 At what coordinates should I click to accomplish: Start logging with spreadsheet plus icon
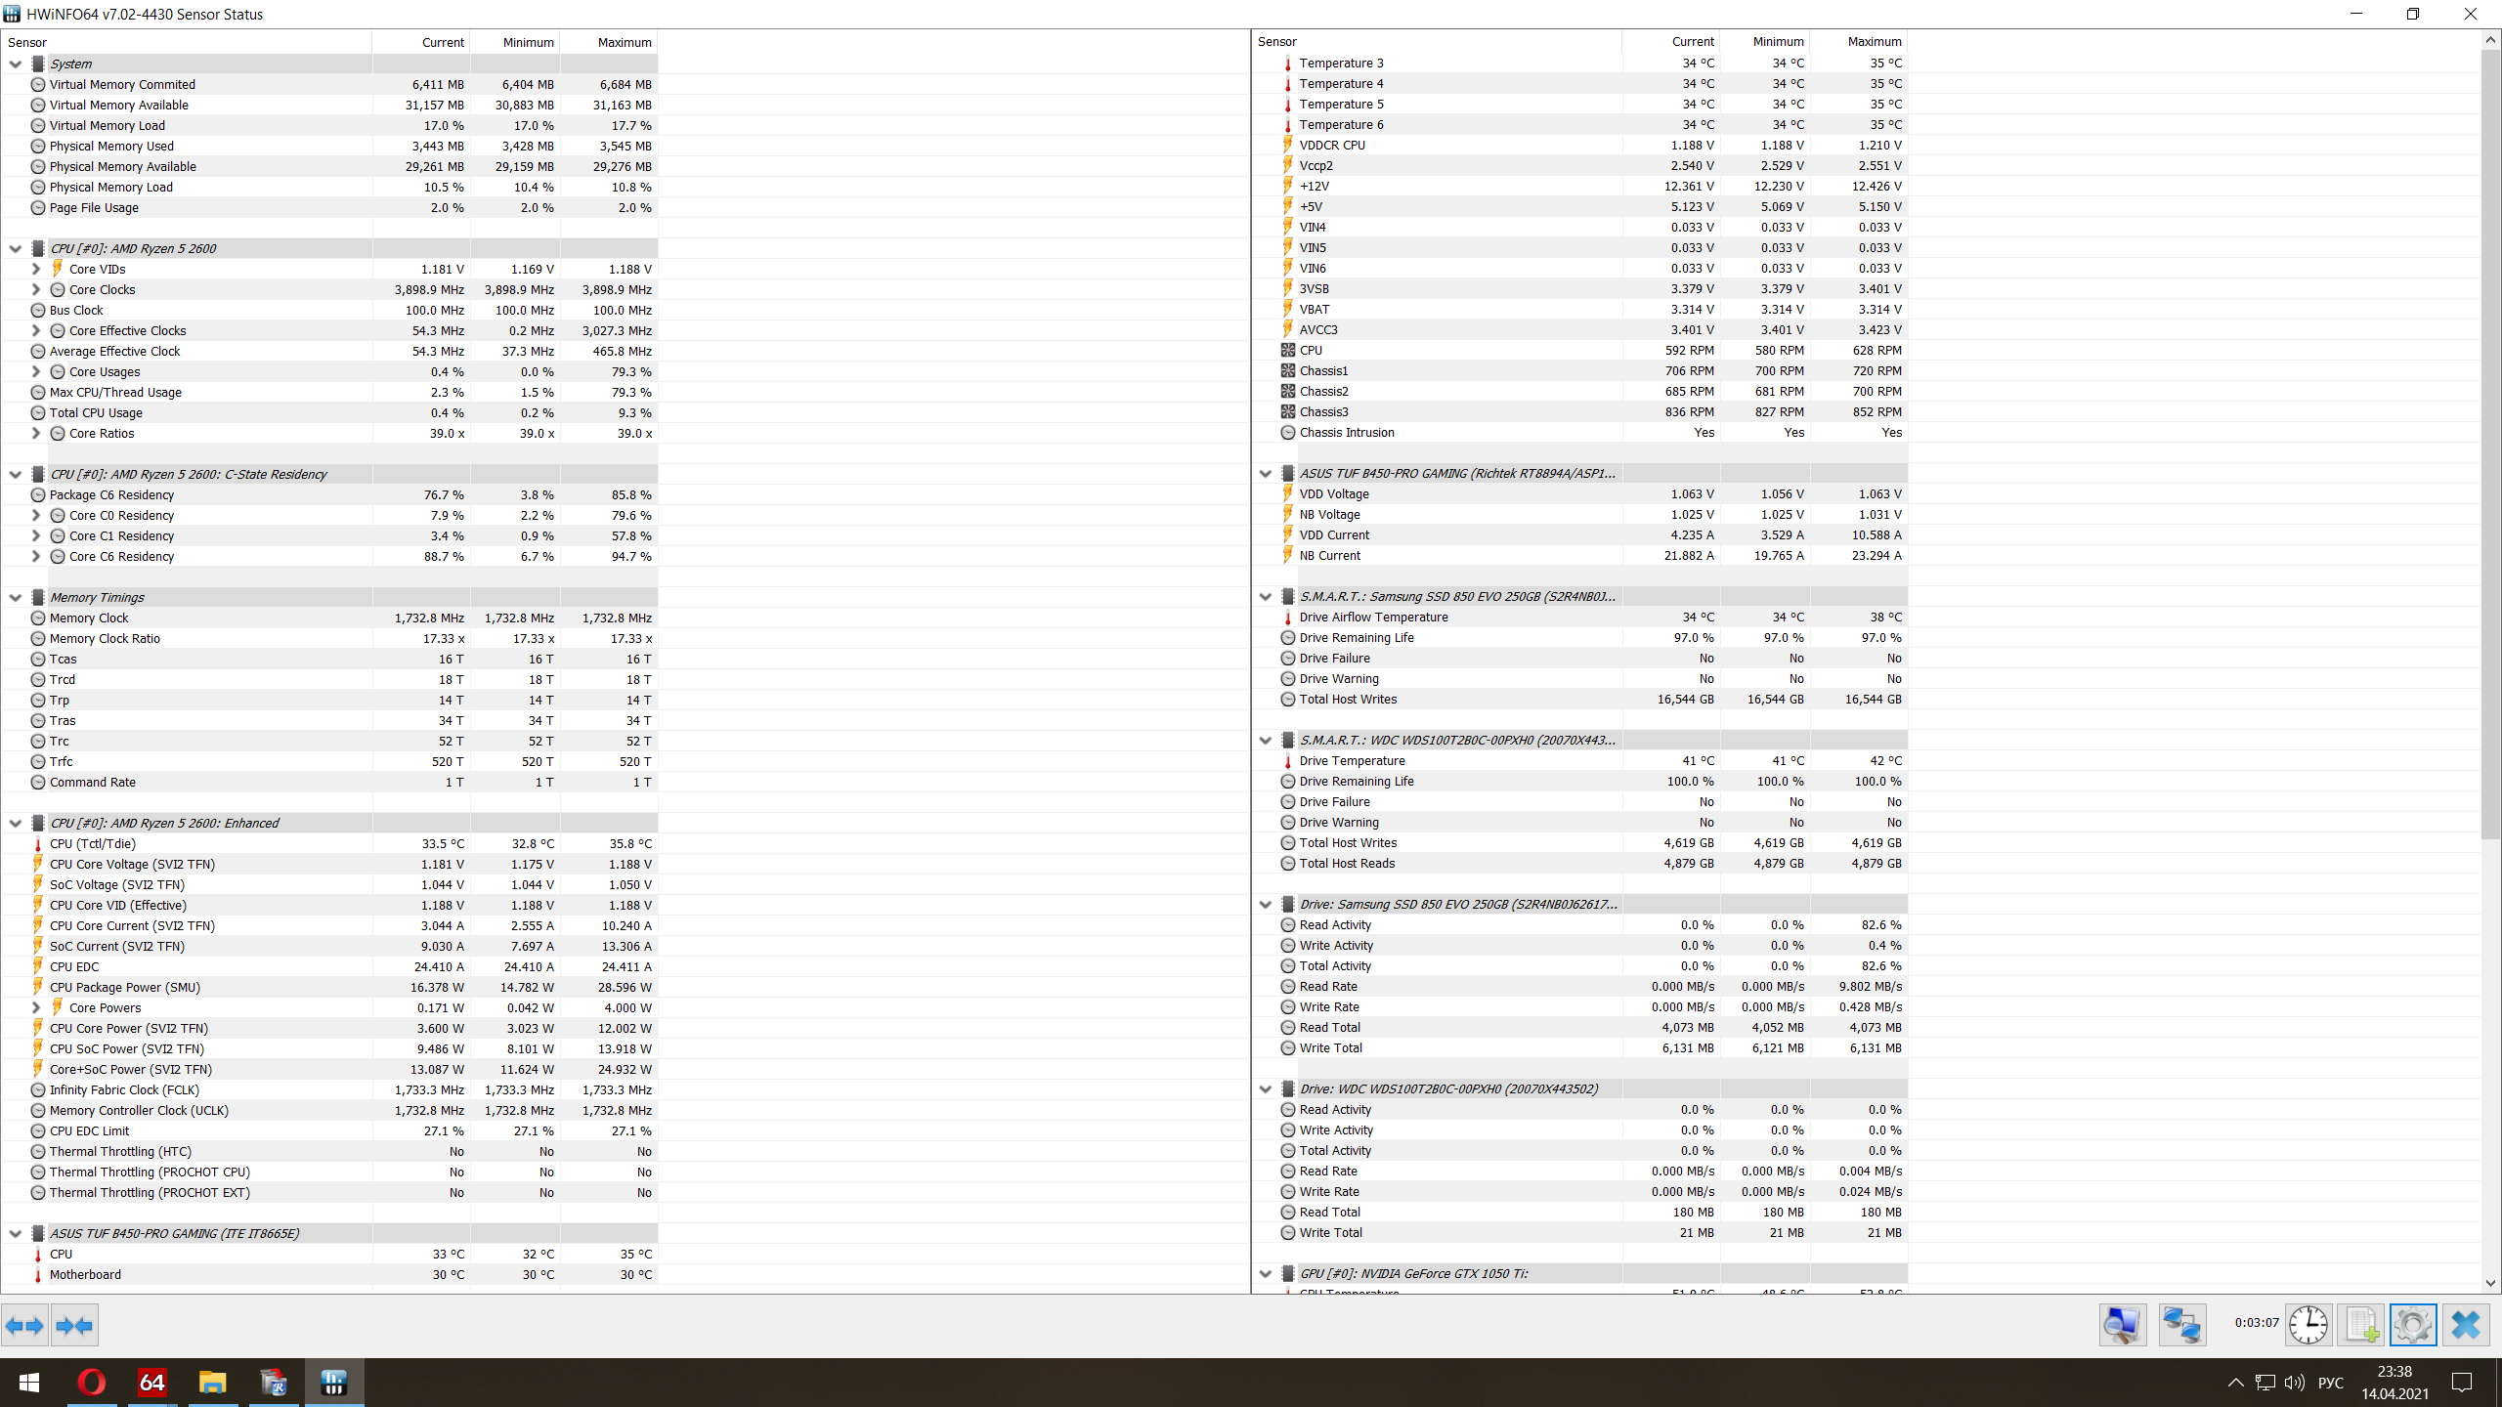tap(2360, 1325)
